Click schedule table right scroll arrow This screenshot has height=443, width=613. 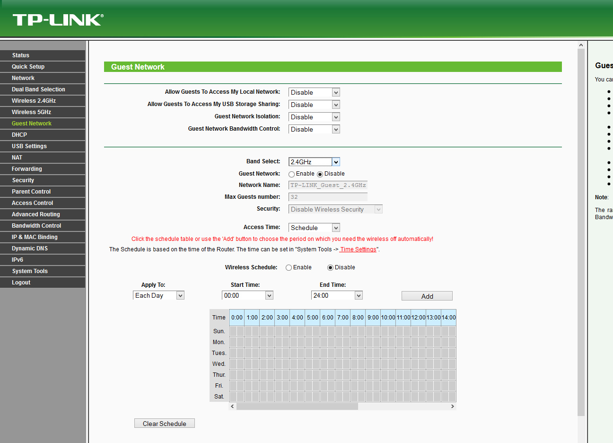[453, 406]
